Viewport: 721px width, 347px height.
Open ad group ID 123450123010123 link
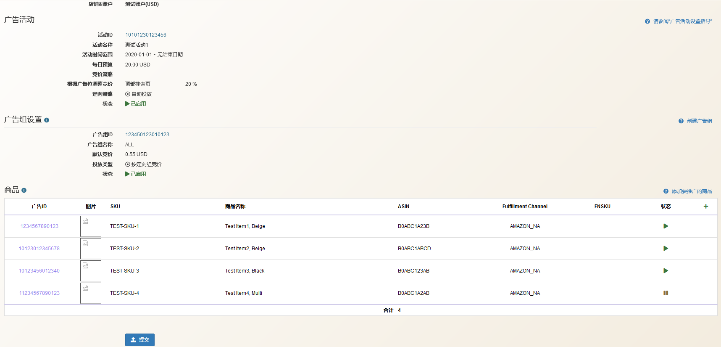(147, 135)
